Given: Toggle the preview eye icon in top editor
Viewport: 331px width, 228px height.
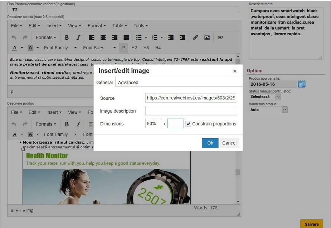Looking at the screenshot, I should click(220, 38).
